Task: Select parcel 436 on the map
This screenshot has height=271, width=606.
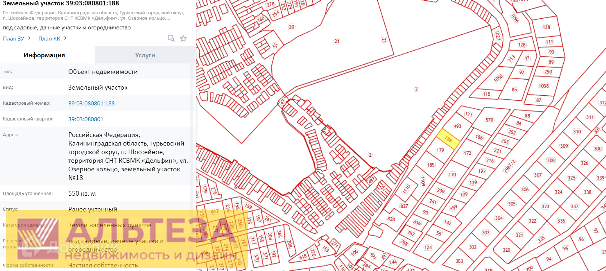Action: 417,223
